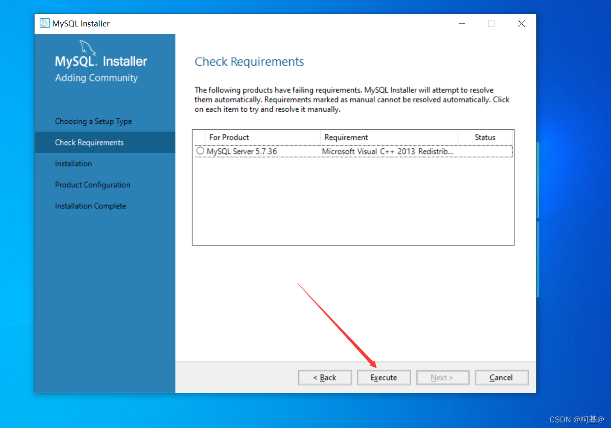This screenshot has height=428, width=611.
Task: Click the Check Requirements page heading
Action: coord(249,62)
